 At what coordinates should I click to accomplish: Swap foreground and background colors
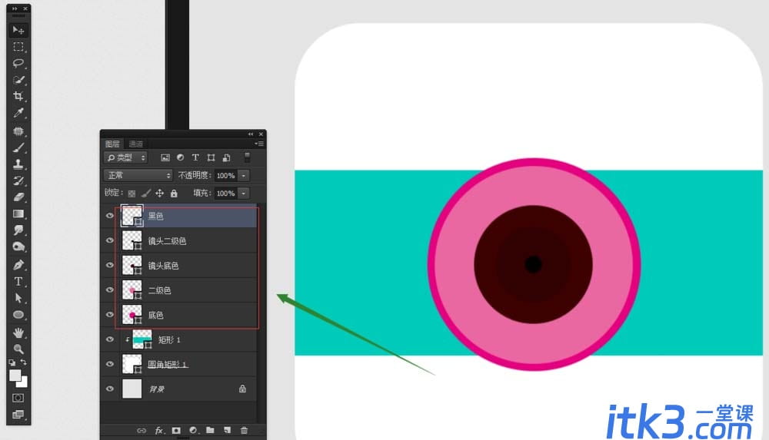click(x=24, y=362)
